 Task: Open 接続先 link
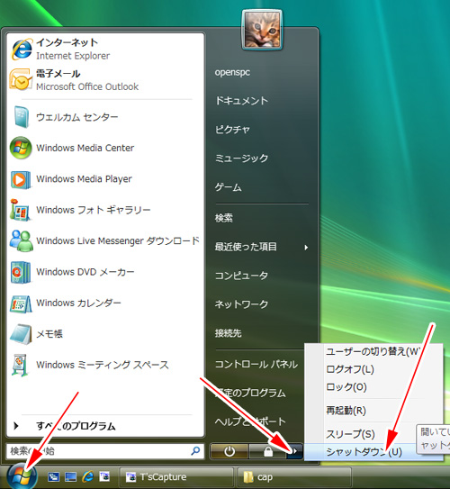pyautogui.click(x=228, y=333)
